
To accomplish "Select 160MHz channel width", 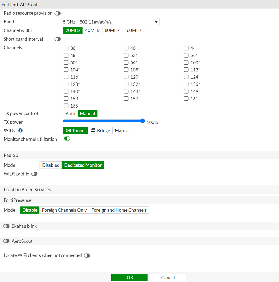I will click(x=133, y=30).
